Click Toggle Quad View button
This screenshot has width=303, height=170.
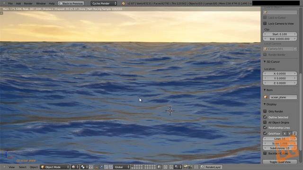pyautogui.click(x=280, y=162)
